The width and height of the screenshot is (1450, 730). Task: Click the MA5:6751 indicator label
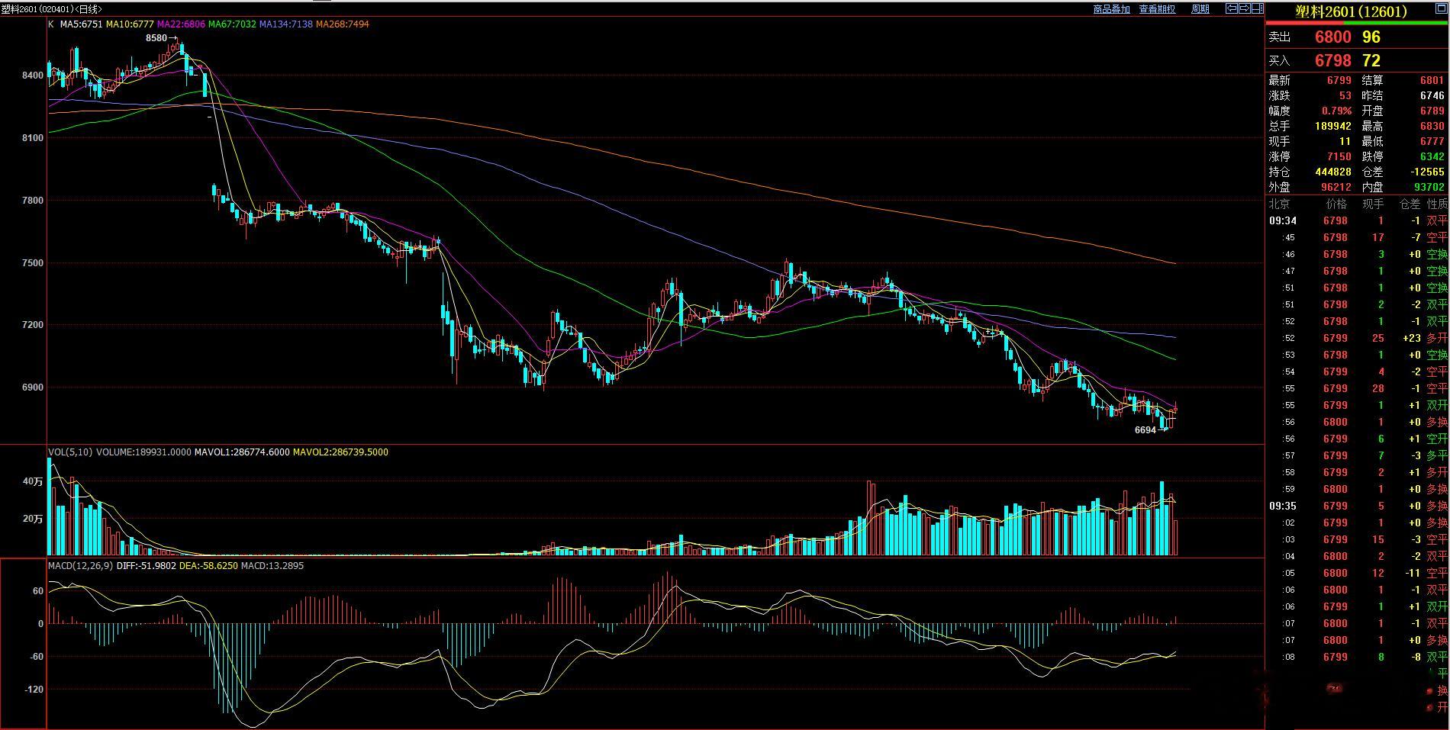(81, 24)
